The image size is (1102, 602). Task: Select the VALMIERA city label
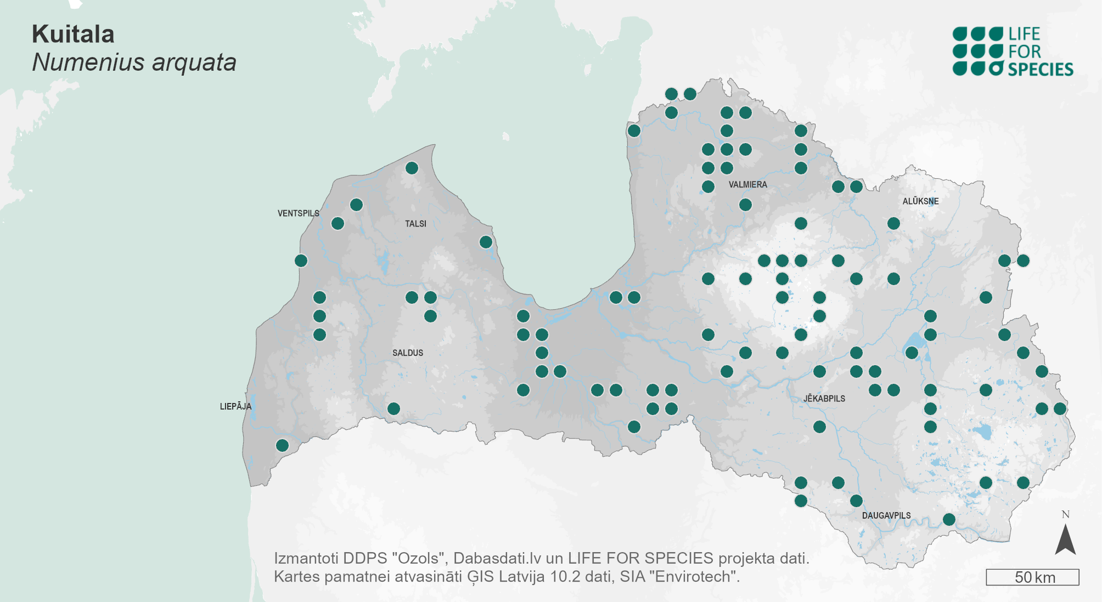(x=747, y=185)
